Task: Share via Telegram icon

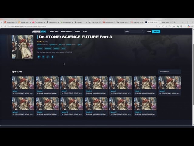Action: 52,57
